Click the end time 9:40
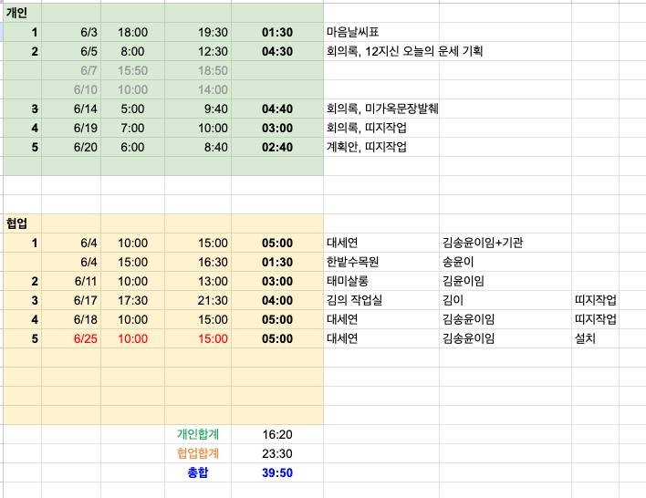 point(198,109)
